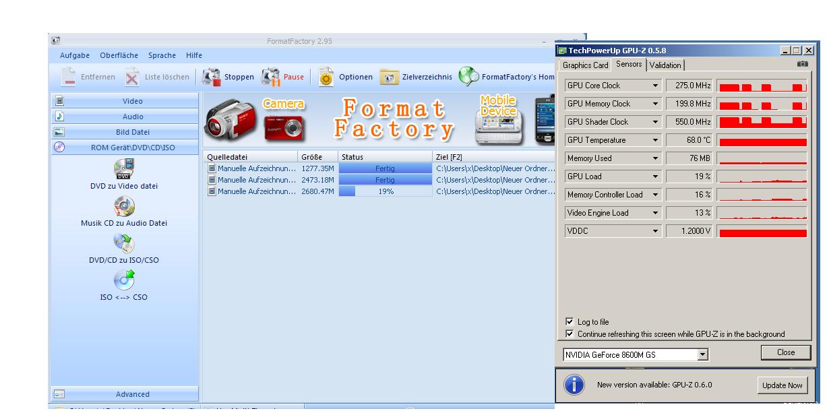
Task: Open the GPU Load dropdown
Action: coord(655,177)
